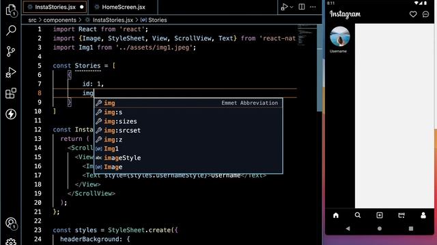Open the Source Control view
The width and height of the screenshot is (437, 245).
[11, 52]
